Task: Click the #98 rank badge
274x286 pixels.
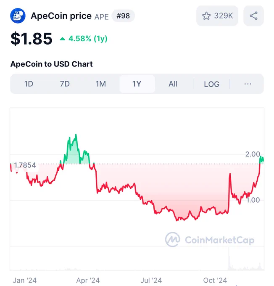Action: [x=123, y=16]
